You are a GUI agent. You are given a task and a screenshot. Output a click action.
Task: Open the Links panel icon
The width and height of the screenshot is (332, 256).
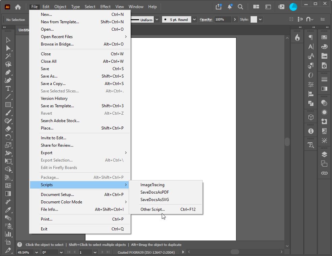(x=324, y=173)
